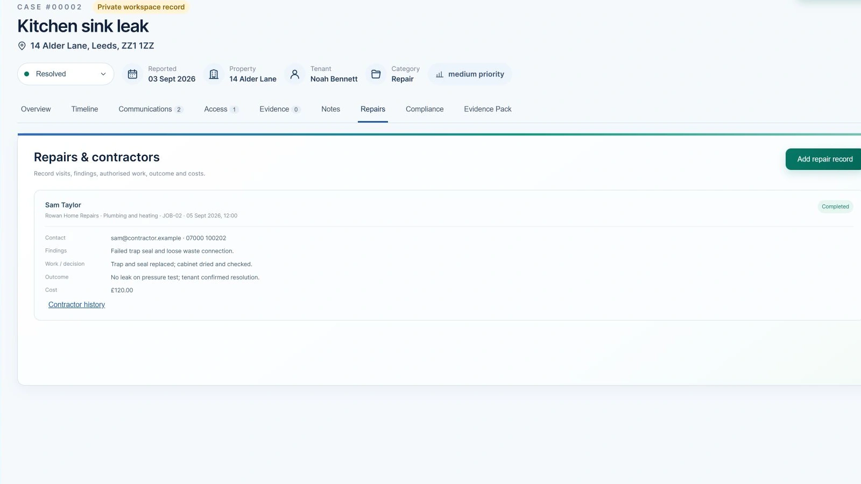Click the reported date 03 Sept 2026
The height and width of the screenshot is (484, 861).
172,79
